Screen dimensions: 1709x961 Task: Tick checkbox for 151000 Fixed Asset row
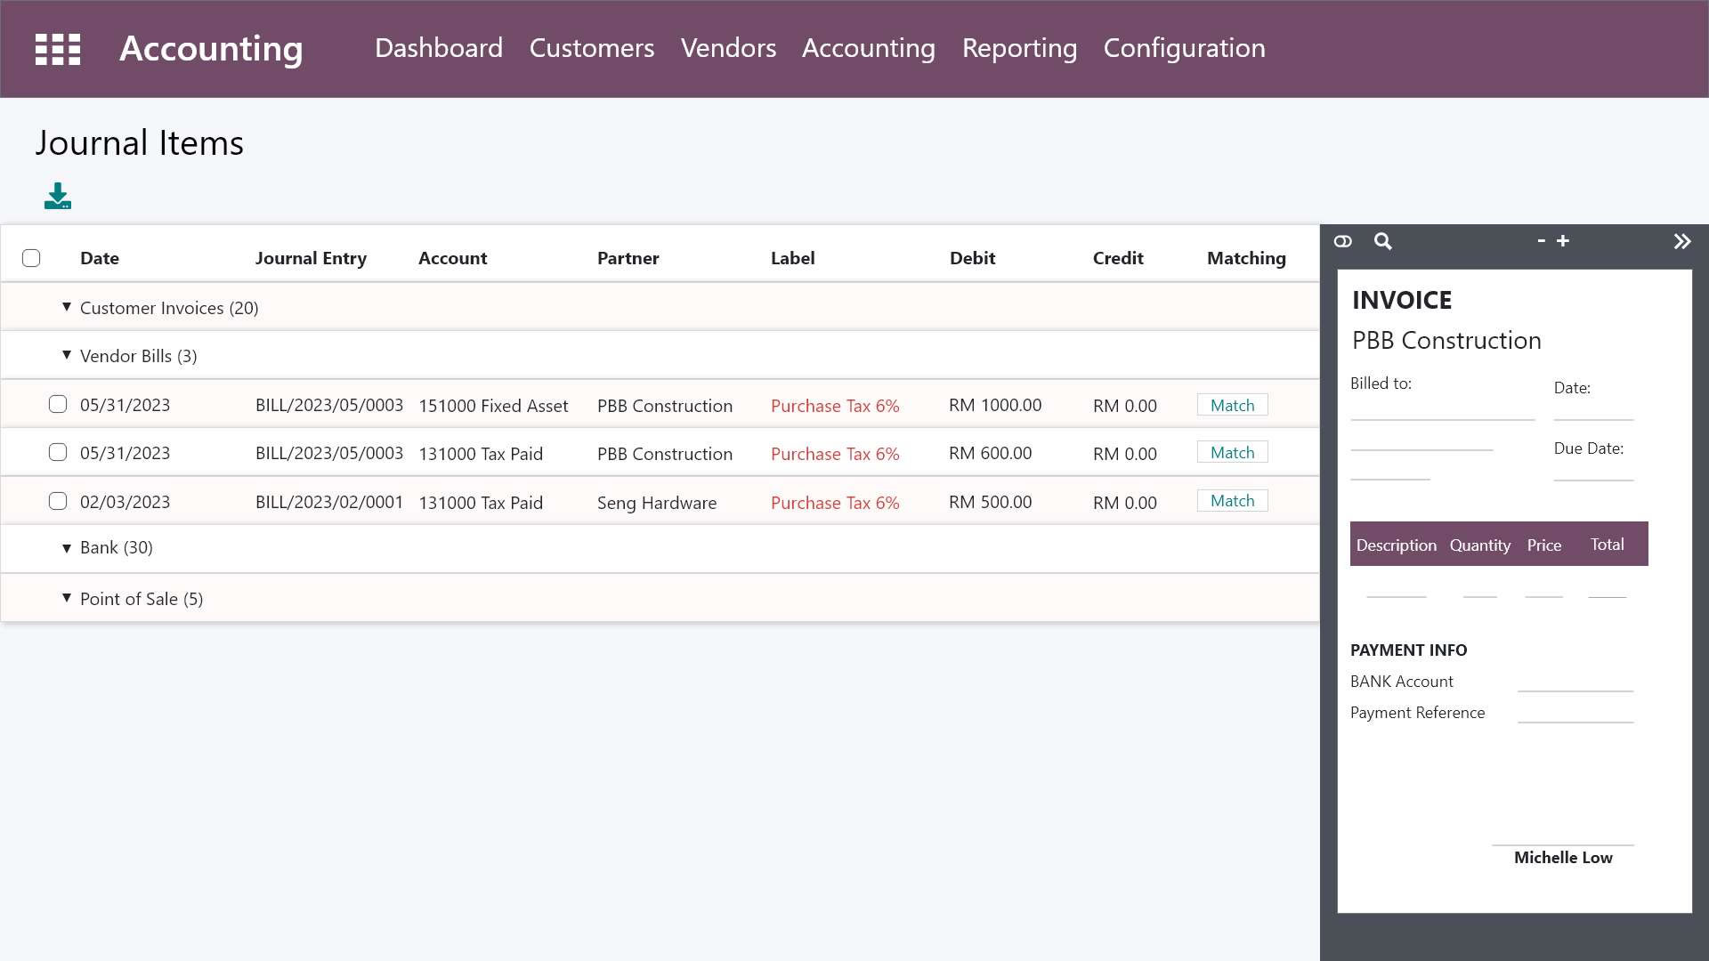coord(58,405)
